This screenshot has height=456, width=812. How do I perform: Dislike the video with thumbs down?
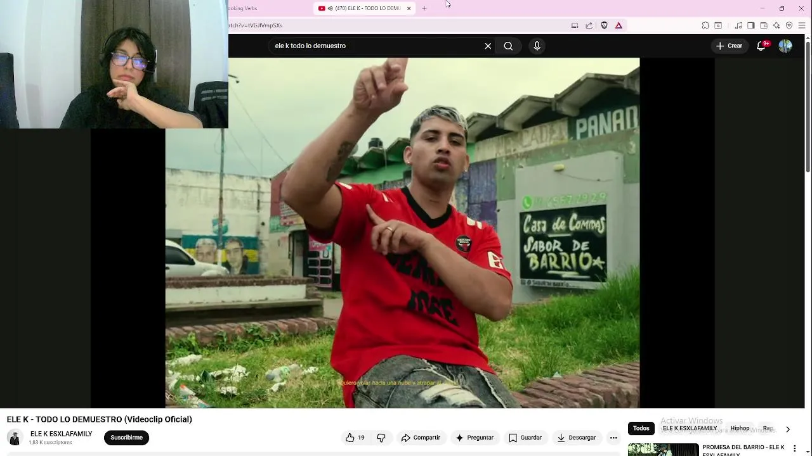tap(381, 438)
